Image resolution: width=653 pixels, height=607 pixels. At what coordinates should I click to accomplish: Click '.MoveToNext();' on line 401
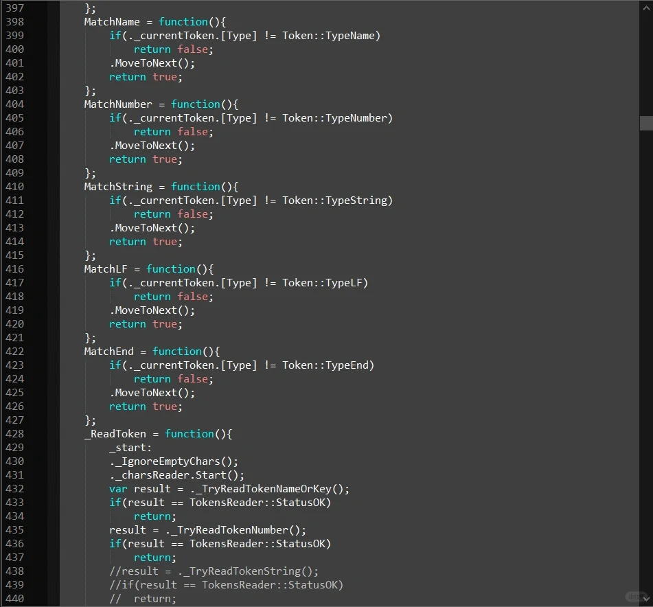(x=152, y=63)
